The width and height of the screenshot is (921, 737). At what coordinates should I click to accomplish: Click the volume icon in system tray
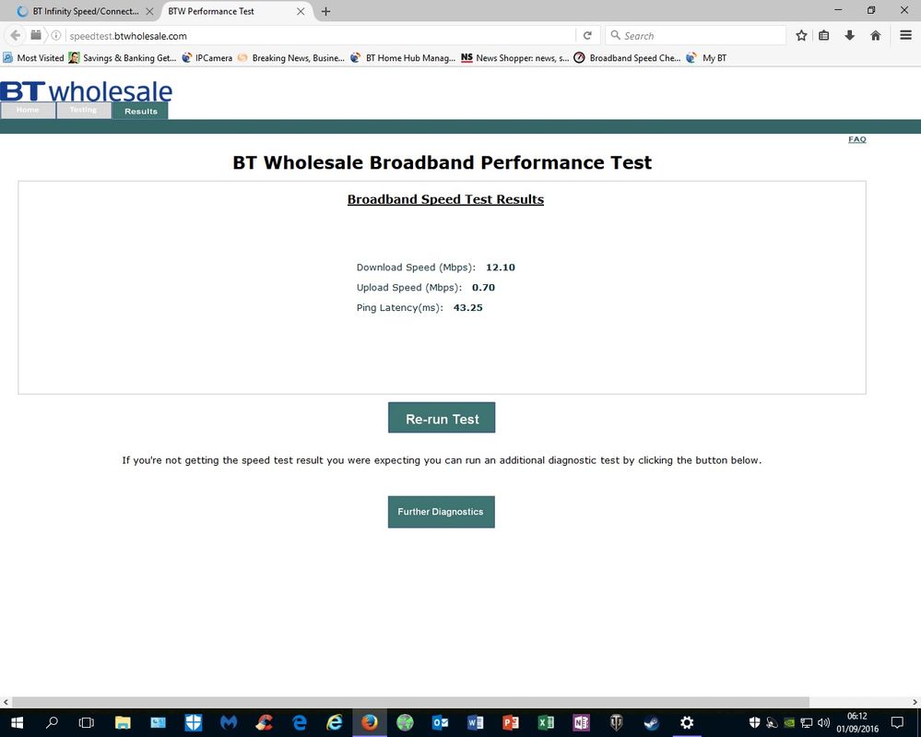(x=824, y=722)
